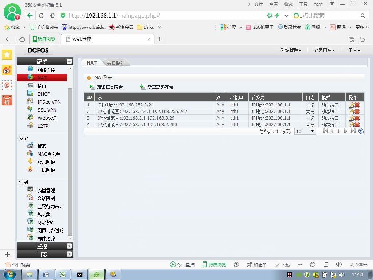Expand the 监控 section
The image size is (373, 280).
click(69, 246)
